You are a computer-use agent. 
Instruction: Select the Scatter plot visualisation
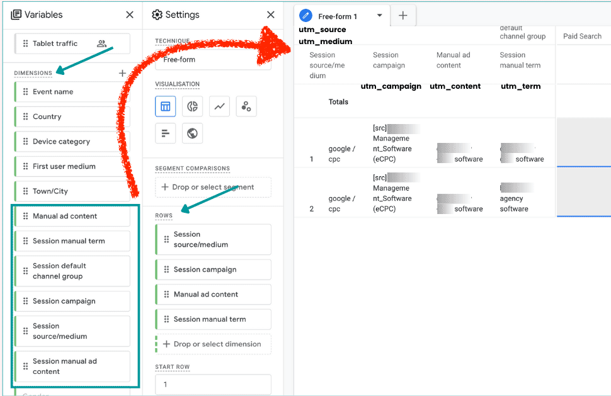tap(246, 106)
